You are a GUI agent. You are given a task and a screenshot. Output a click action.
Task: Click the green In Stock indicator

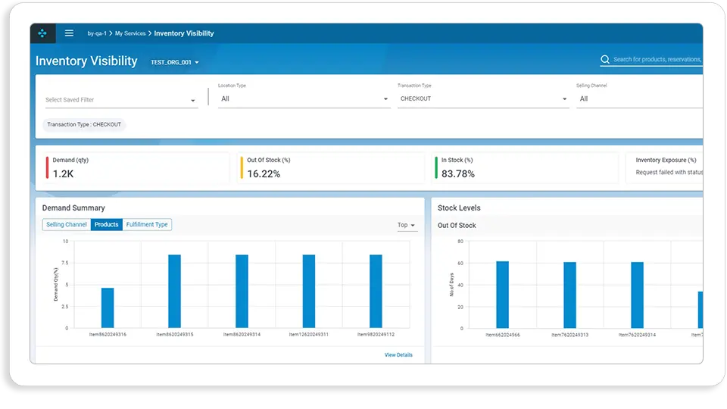(436, 167)
